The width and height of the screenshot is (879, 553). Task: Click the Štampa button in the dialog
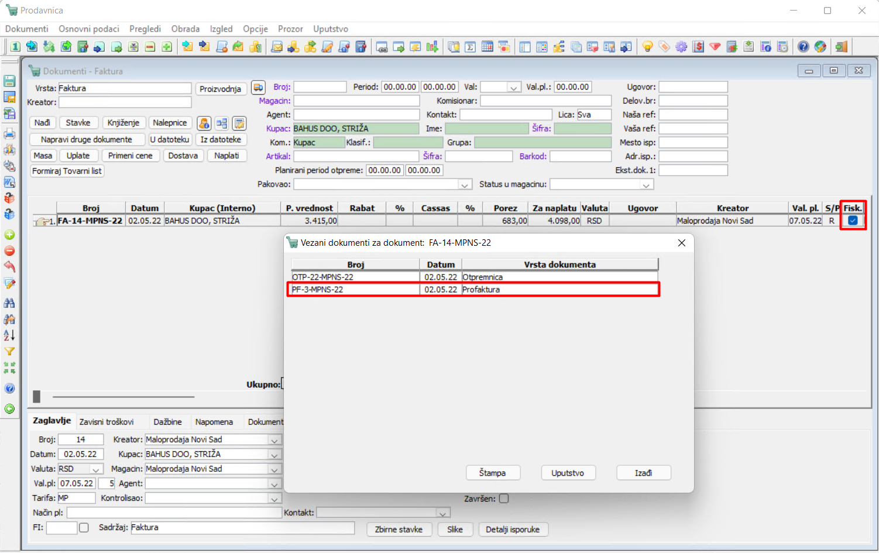[493, 473]
